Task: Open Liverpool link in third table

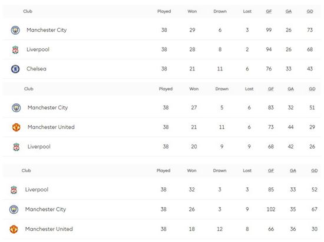Action: [x=37, y=190]
